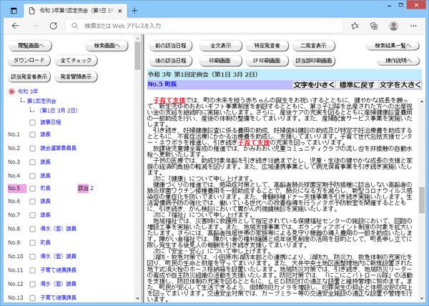Click the right pane vertical scrollbar thumb

pyautogui.click(x=422, y=200)
